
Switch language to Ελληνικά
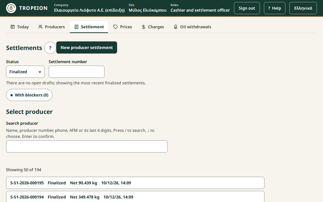(303, 8)
